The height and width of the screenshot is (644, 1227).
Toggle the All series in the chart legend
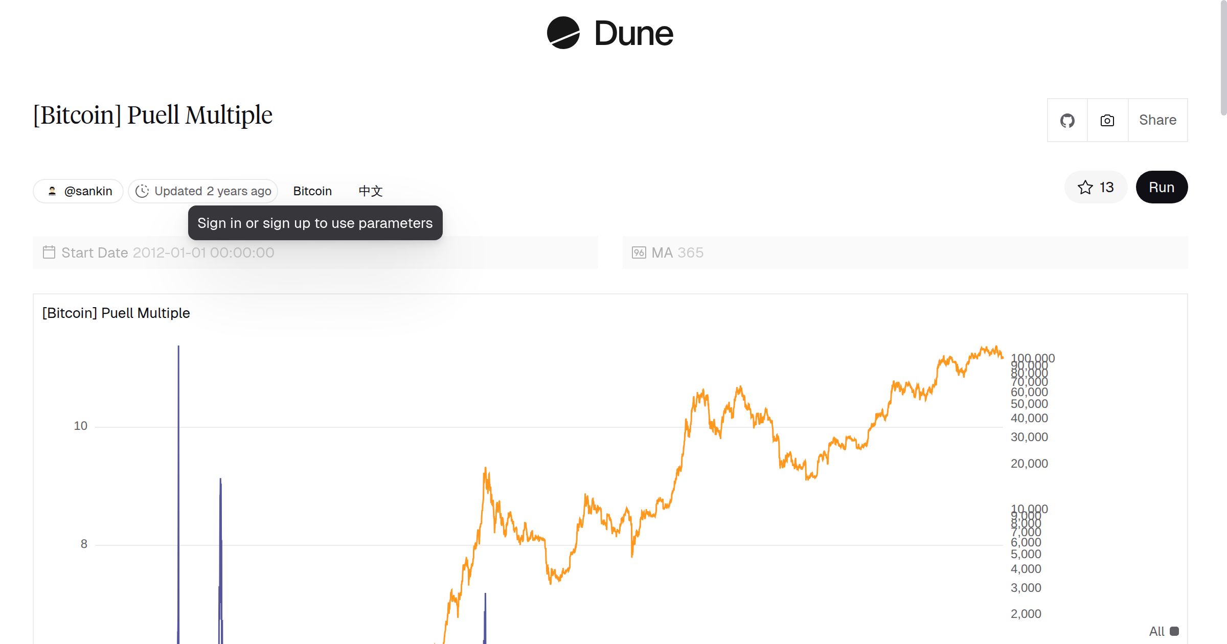point(1167,631)
